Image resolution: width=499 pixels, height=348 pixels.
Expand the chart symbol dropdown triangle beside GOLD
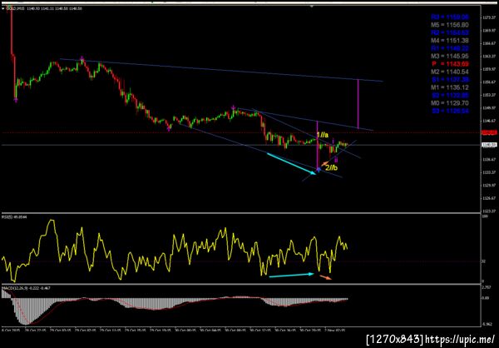3,8
